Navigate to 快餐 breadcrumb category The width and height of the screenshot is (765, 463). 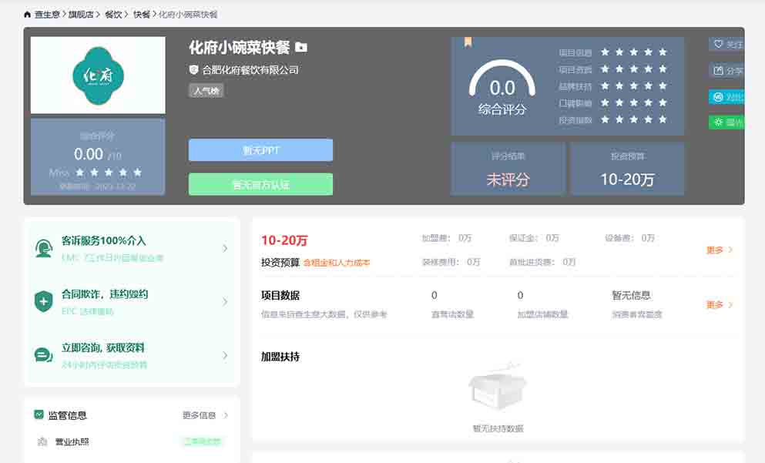[x=141, y=15]
